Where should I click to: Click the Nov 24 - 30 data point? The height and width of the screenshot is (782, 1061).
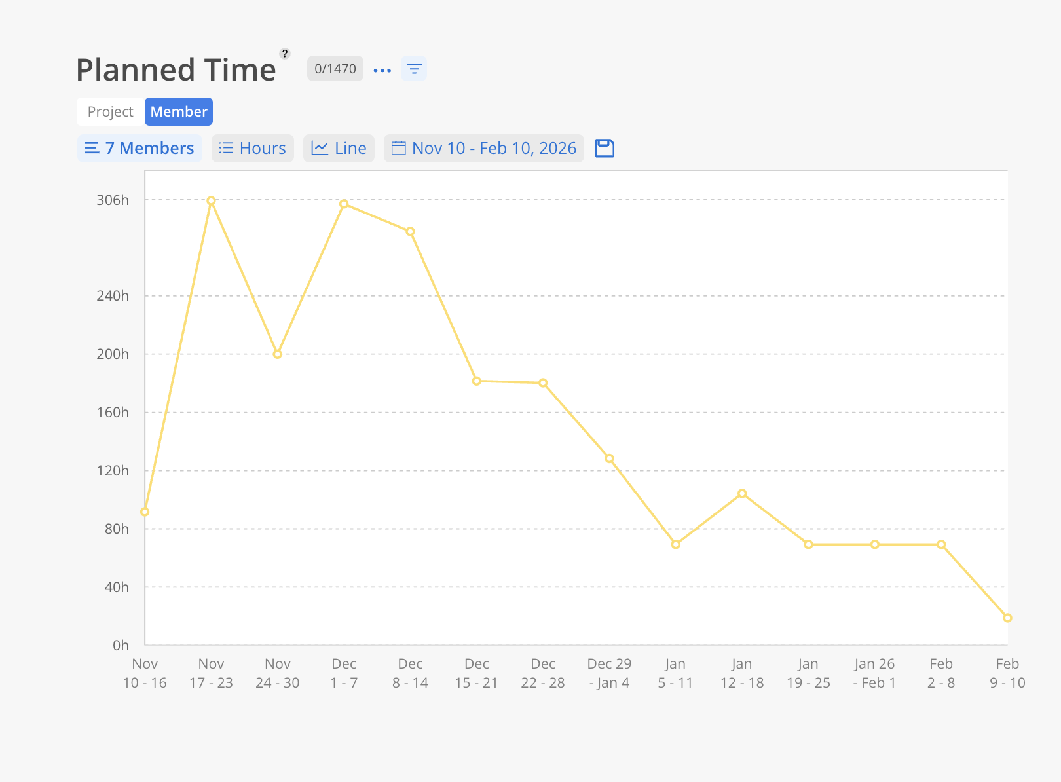(x=278, y=354)
